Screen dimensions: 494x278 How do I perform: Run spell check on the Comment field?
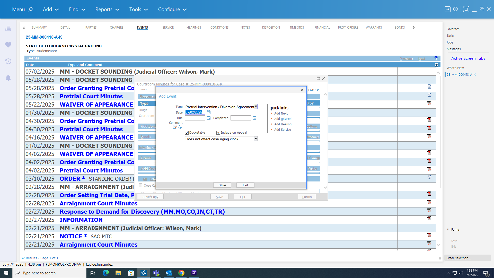pos(180,127)
